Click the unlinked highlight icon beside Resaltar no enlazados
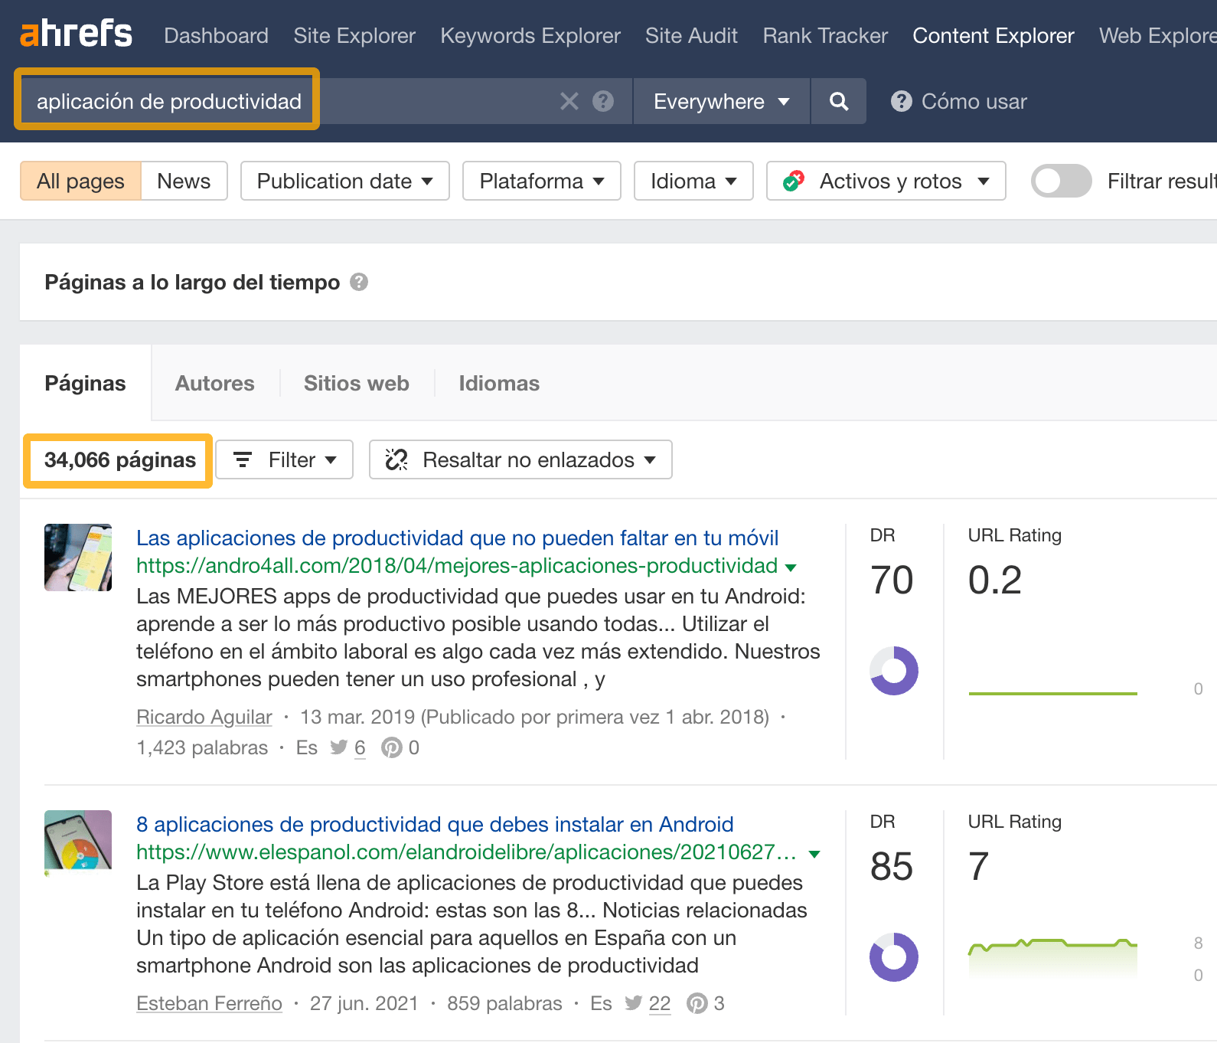 [396, 459]
